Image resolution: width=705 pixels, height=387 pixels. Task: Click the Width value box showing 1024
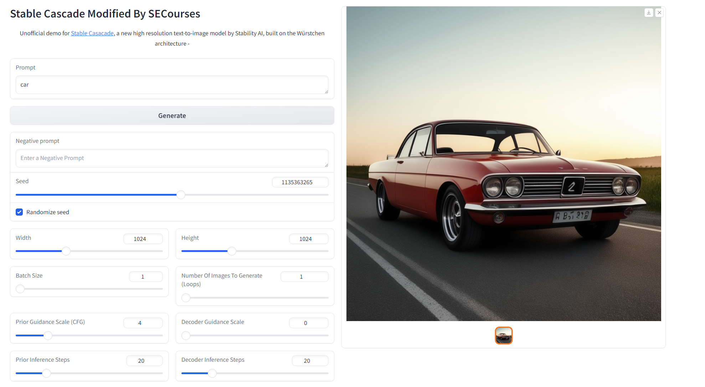point(143,239)
